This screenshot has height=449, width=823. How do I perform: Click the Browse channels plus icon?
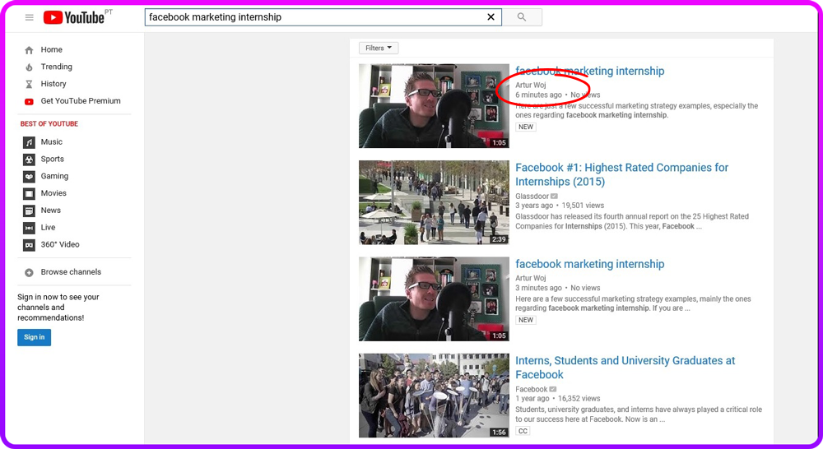click(x=30, y=272)
